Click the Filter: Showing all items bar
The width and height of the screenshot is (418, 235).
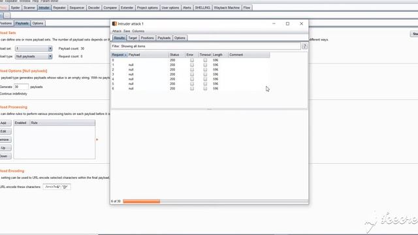(x=206, y=46)
